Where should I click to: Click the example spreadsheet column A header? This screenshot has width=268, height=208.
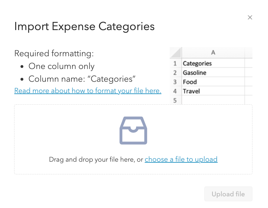tap(213, 52)
